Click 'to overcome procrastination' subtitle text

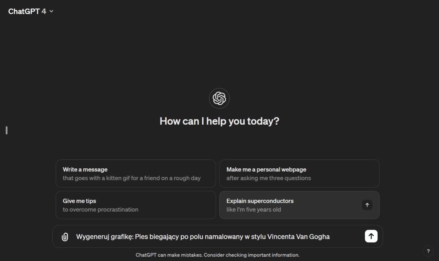pyautogui.click(x=100, y=210)
